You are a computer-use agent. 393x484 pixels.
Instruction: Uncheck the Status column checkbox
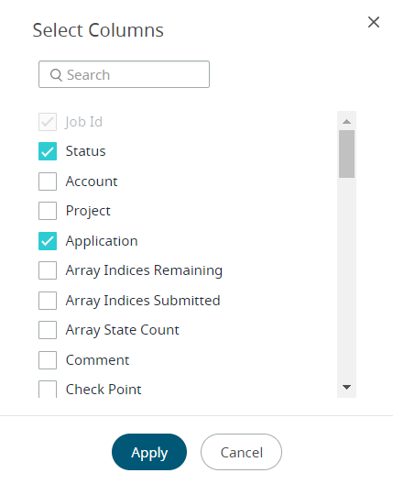point(48,151)
